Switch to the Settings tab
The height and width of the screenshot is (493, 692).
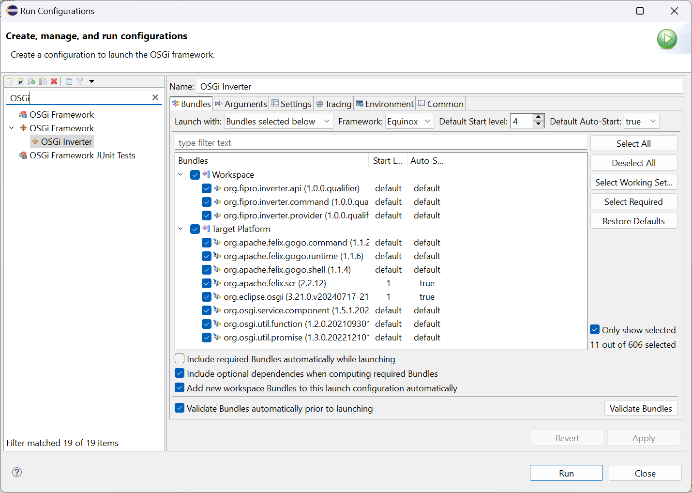pyautogui.click(x=291, y=104)
